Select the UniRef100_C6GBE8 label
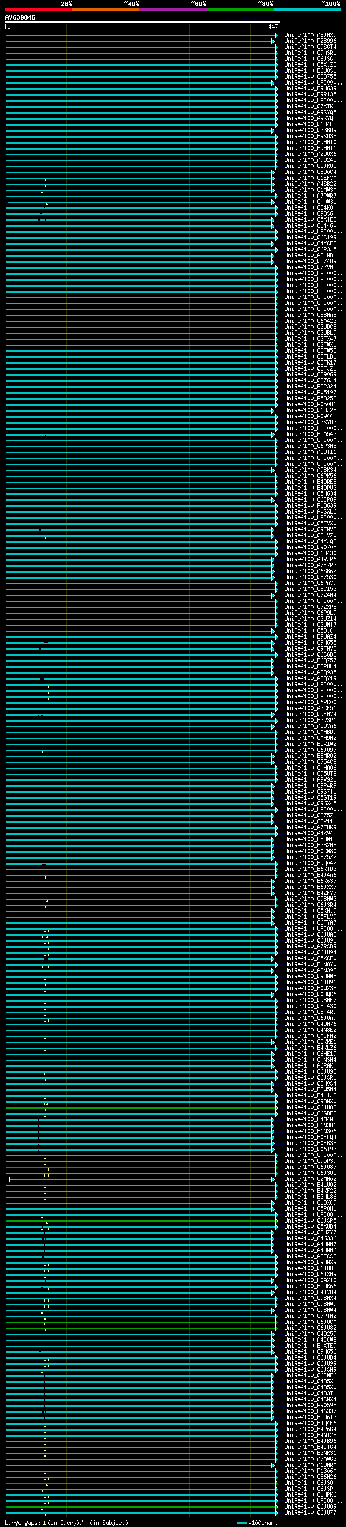346x1527 pixels. tap(310, 1113)
